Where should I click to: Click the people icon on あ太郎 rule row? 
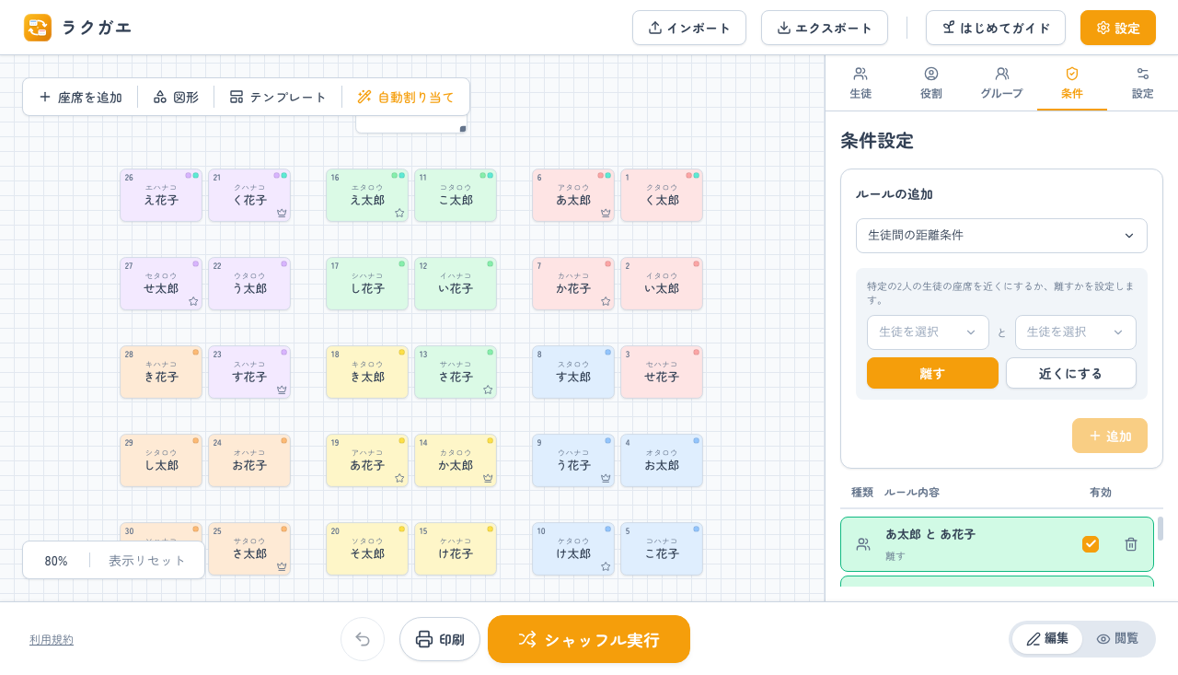[863, 544]
